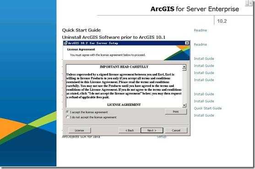Open the second Install Guide link
Screen dimensions: 255x169
point(204,66)
